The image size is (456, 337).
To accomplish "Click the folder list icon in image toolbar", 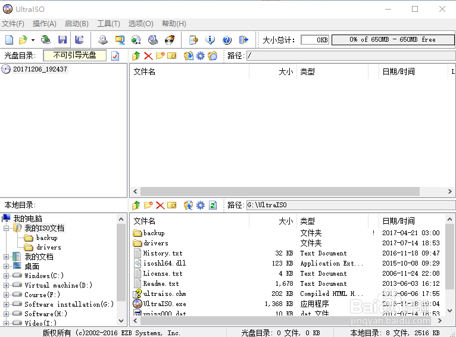I will click(213, 55).
